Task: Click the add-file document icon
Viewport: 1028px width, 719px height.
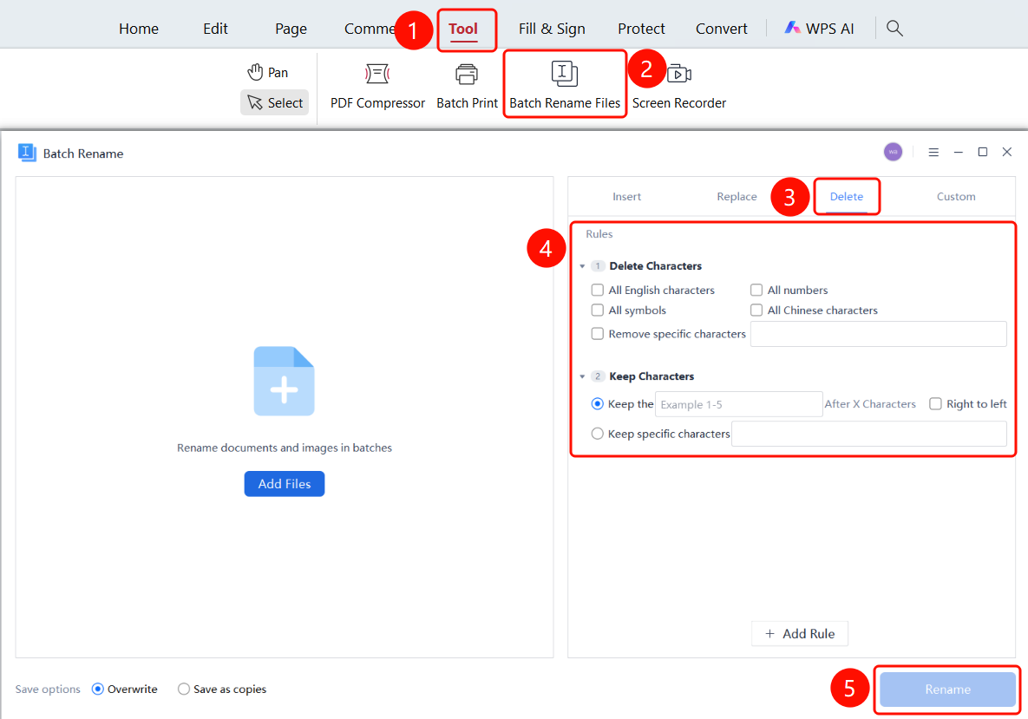Action: (x=284, y=381)
